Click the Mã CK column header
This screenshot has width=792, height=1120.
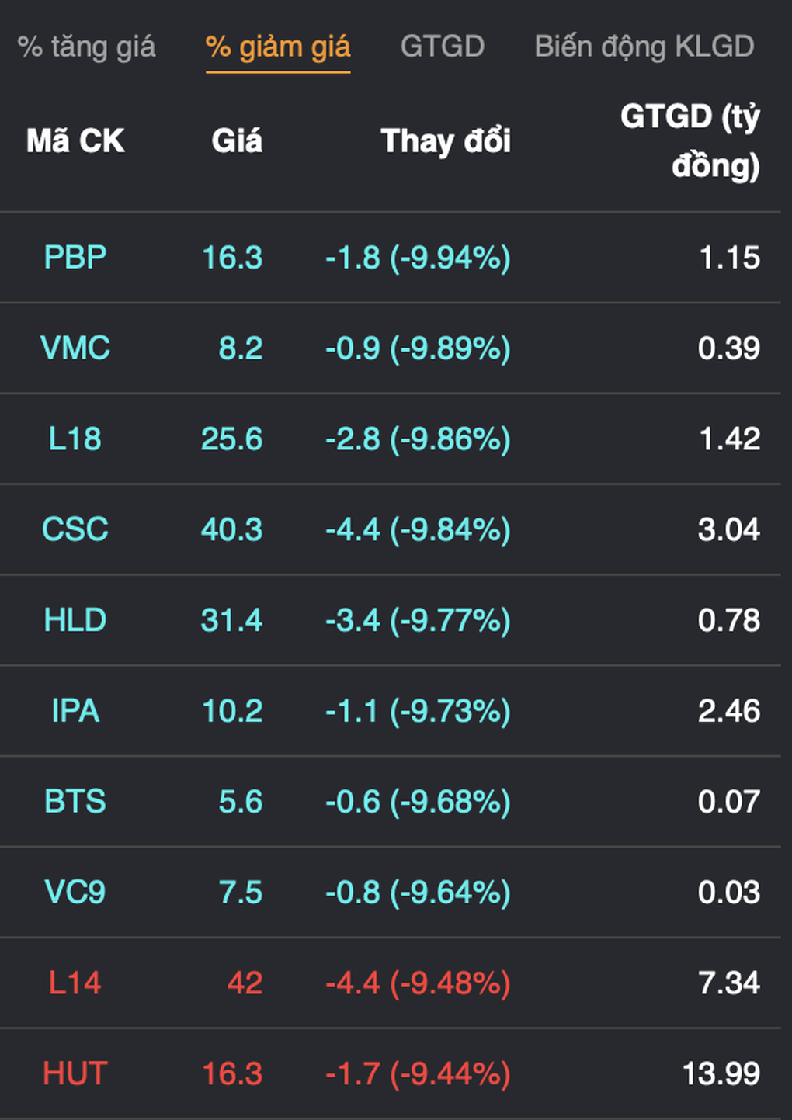[x=75, y=141]
